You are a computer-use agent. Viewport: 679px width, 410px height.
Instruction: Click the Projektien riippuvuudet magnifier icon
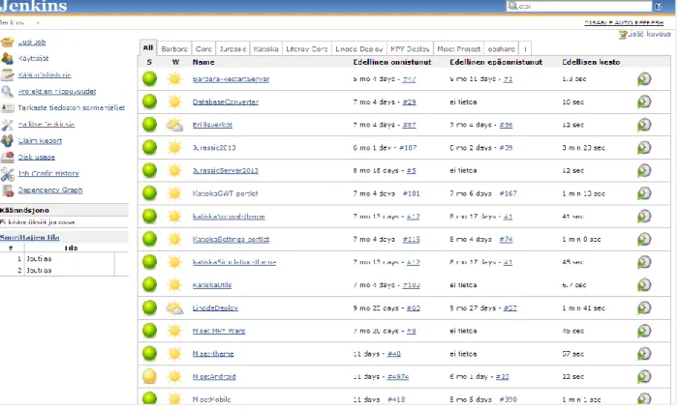tap(8, 91)
